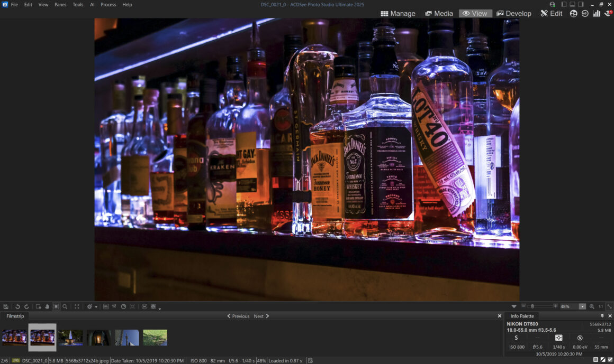Select the View mode button
The height and width of the screenshot is (364, 614).
point(475,13)
